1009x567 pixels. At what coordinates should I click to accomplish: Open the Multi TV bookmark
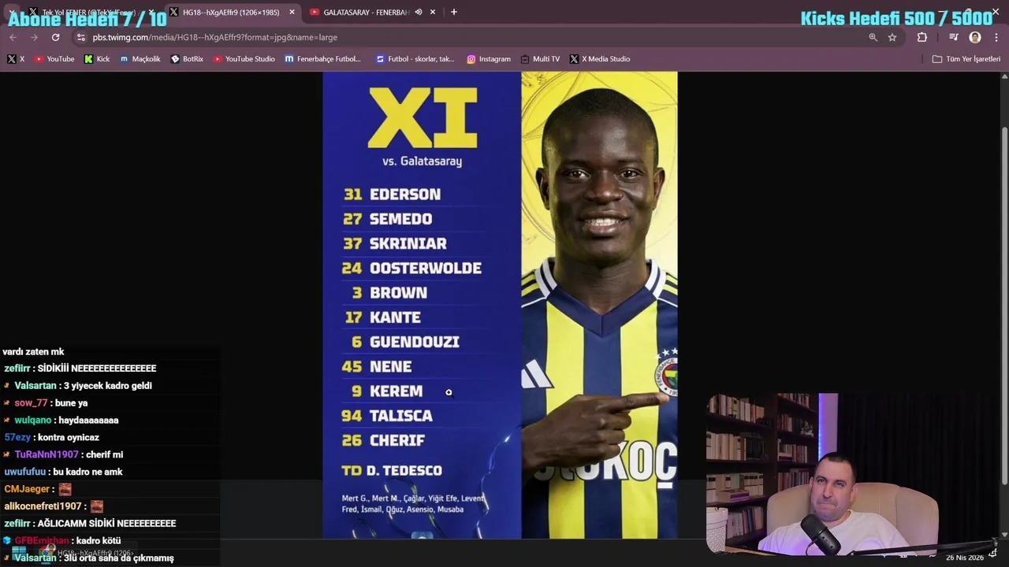point(541,59)
